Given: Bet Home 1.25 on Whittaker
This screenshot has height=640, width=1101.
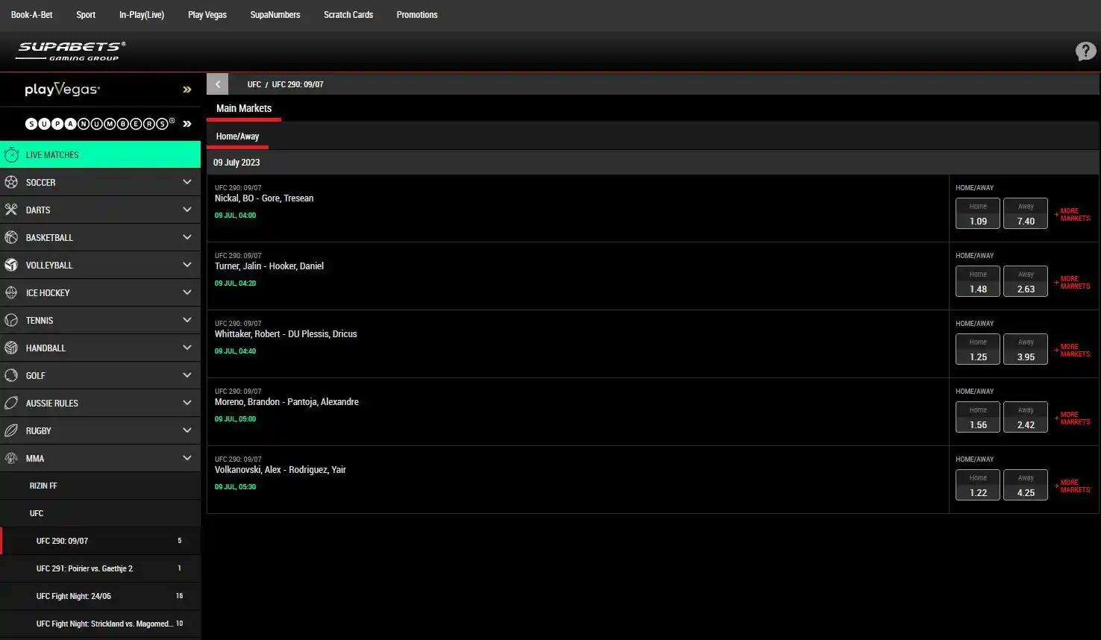Looking at the screenshot, I should pyautogui.click(x=978, y=350).
